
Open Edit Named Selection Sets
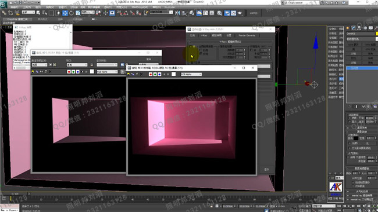[145, 13]
